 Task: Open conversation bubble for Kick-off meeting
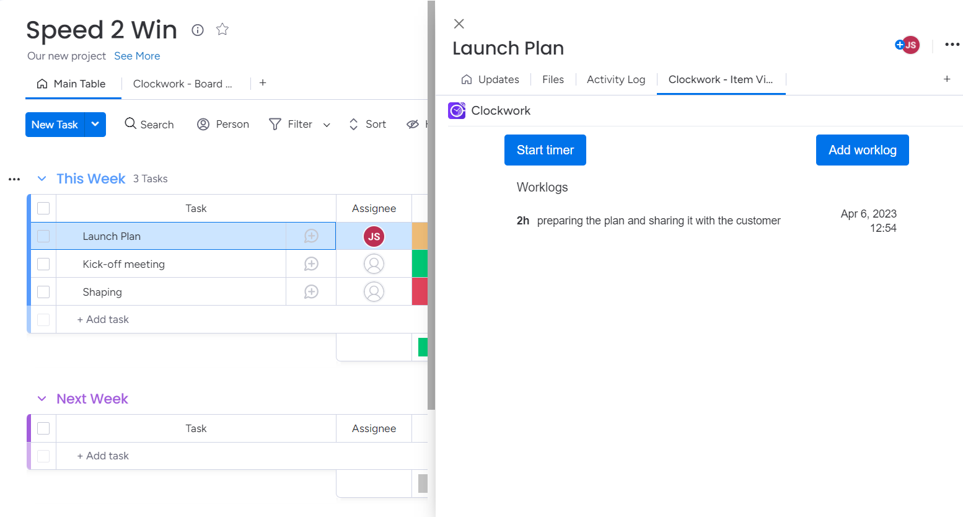pyautogui.click(x=311, y=264)
